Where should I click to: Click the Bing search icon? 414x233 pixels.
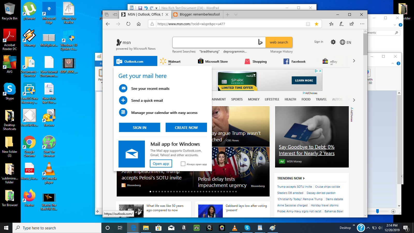tap(260, 42)
